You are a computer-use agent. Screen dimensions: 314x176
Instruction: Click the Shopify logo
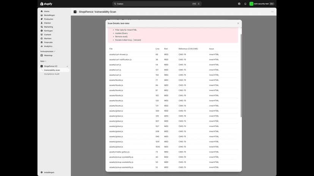coord(46,4)
